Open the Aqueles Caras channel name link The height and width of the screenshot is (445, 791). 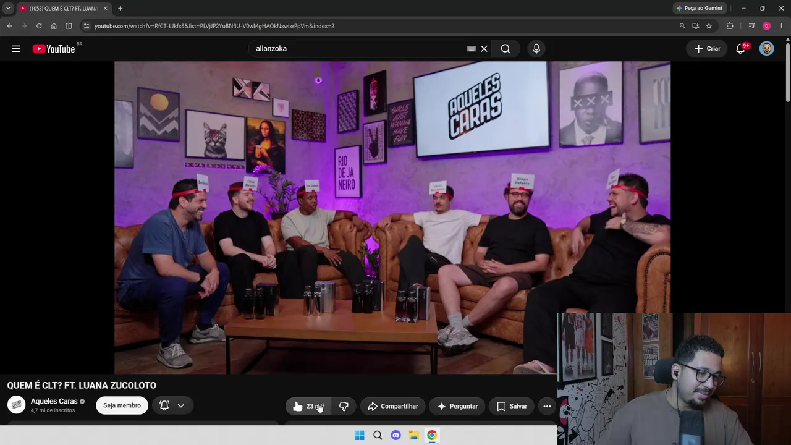[54, 401]
